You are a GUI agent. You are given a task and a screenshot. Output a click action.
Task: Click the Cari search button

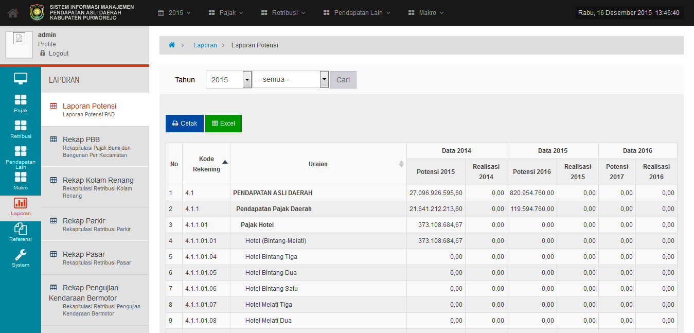pyautogui.click(x=343, y=80)
